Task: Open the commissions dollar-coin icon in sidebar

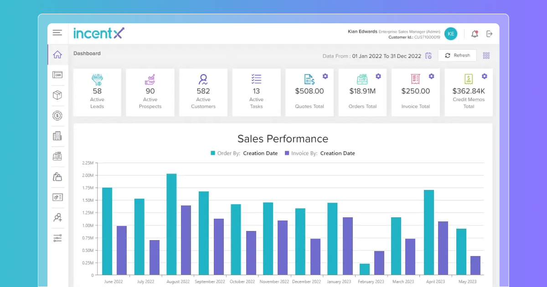Action: (x=57, y=116)
